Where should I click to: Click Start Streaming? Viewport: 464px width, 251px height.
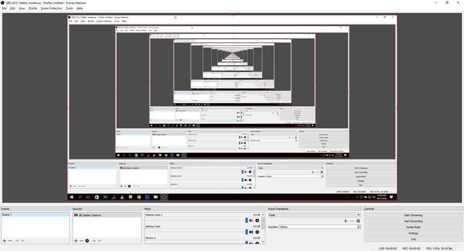coord(413,215)
